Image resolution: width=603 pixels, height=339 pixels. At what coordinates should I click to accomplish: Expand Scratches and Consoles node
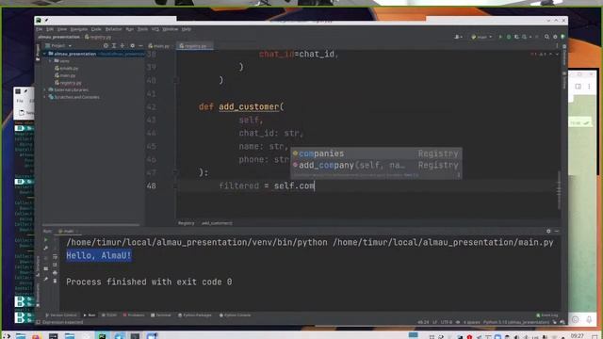coord(45,97)
